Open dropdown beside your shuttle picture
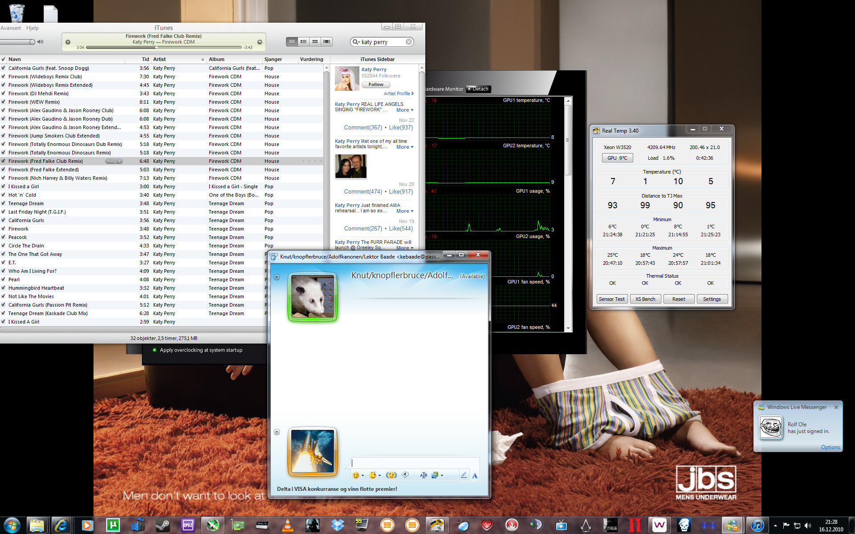The image size is (855, 534). [277, 432]
